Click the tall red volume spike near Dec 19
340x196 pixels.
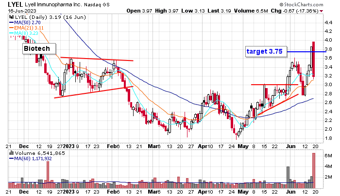point(48,175)
